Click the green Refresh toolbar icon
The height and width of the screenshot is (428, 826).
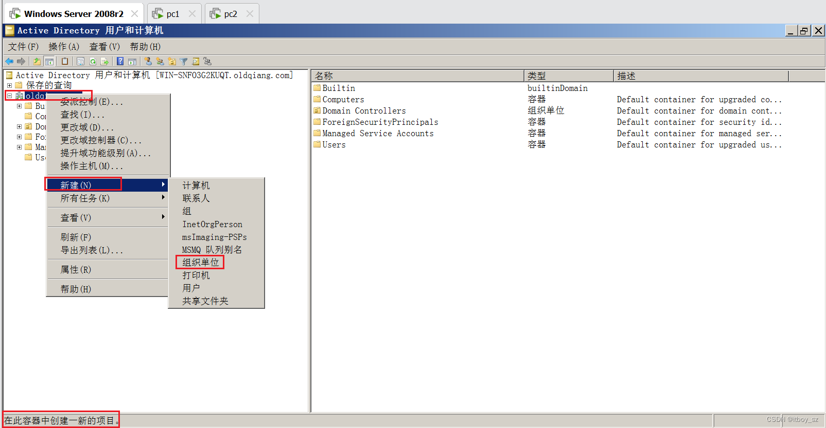pyautogui.click(x=93, y=62)
